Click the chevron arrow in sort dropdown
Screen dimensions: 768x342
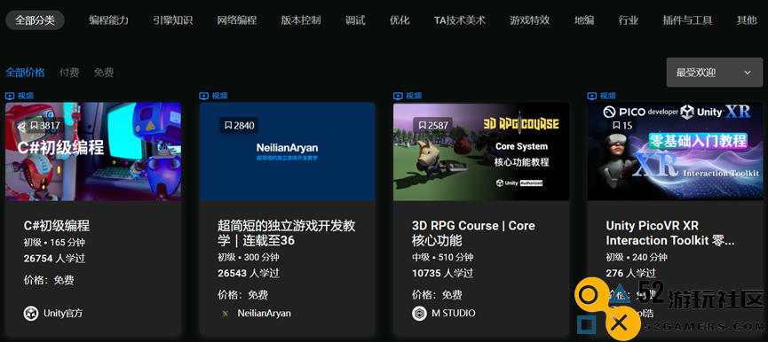(748, 73)
